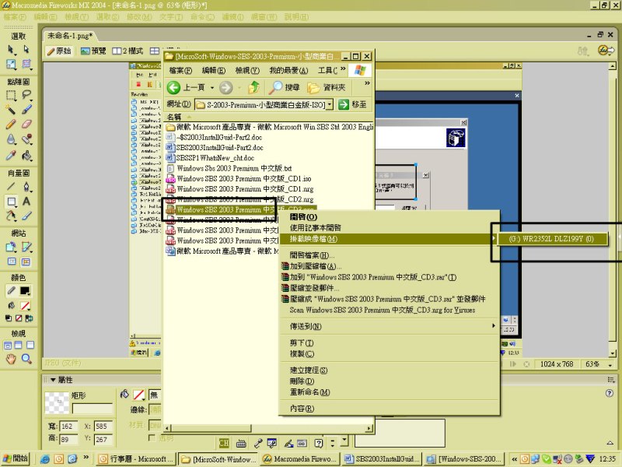Click the green 移至 go button
Viewport: 622px width, 467px height.
coord(352,104)
